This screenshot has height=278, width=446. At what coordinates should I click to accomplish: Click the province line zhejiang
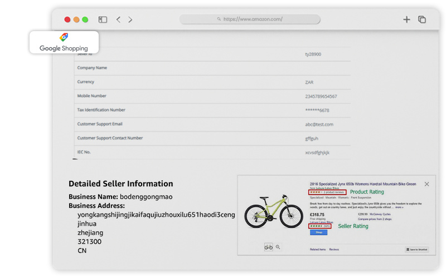pos(90,232)
